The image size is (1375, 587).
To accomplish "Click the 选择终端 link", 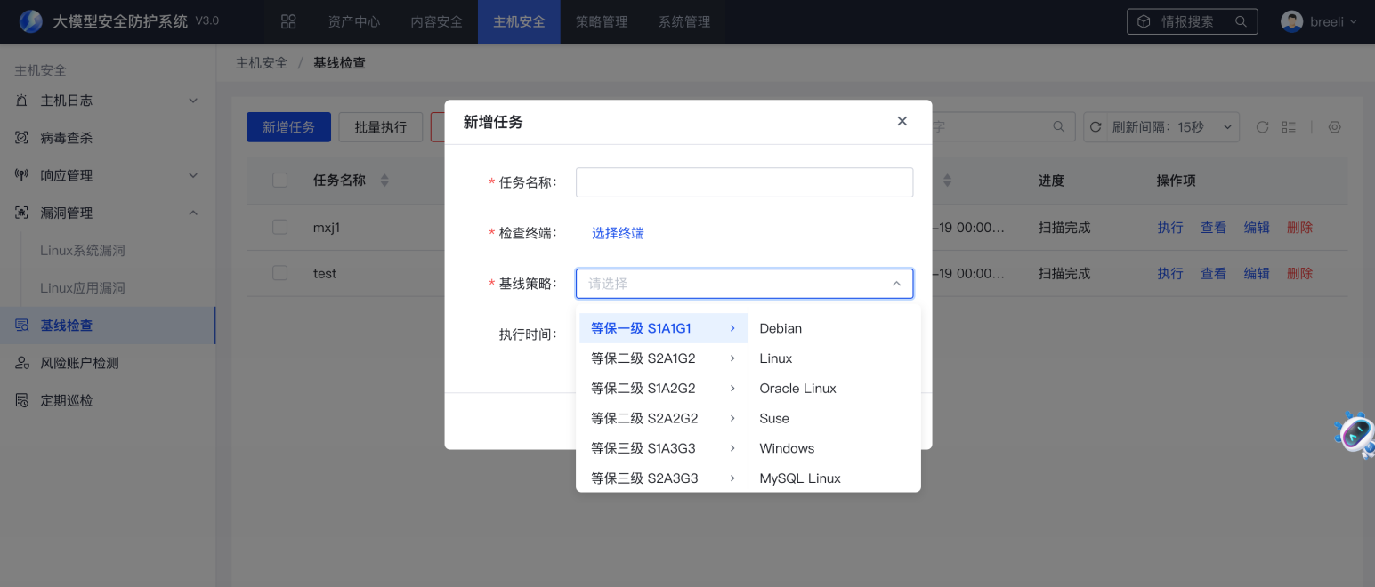I will [x=618, y=233].
